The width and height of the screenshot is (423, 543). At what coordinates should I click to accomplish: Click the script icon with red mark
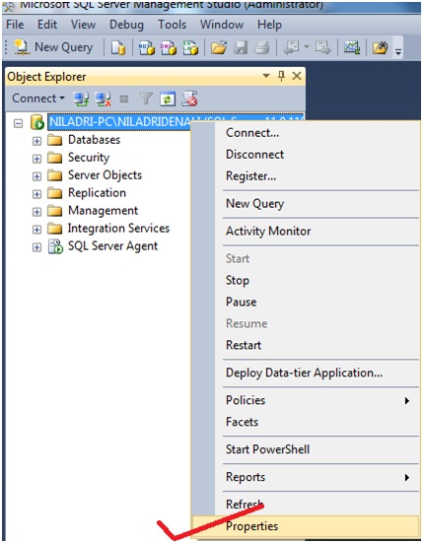tap(190, 99)
